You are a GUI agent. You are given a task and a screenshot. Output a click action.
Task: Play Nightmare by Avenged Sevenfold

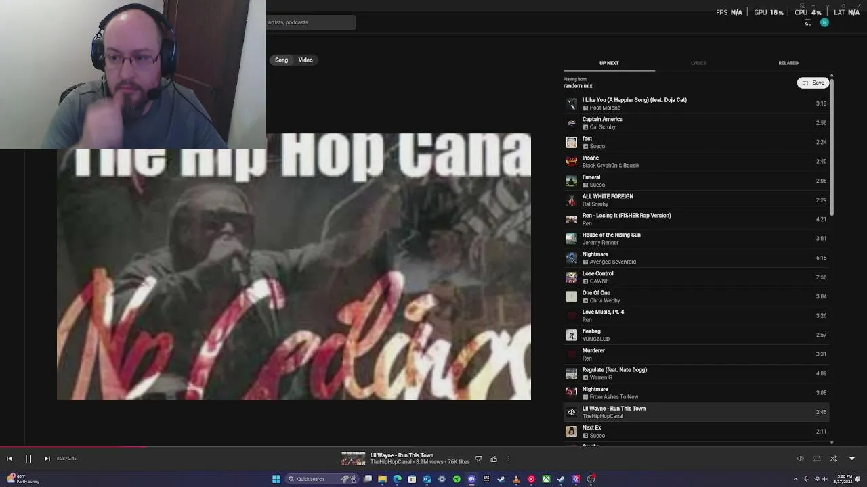tap(696, 258)
